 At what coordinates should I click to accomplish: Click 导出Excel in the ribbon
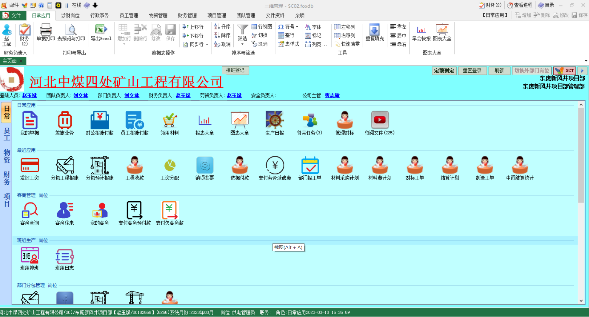(x=101, y=32)
